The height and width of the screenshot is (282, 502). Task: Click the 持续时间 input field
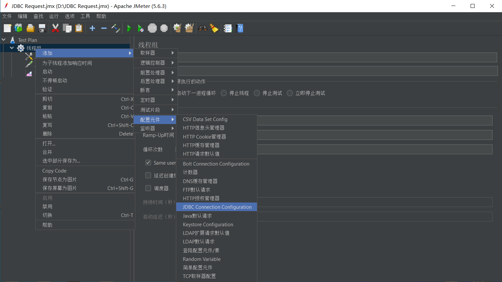(375, 202)
